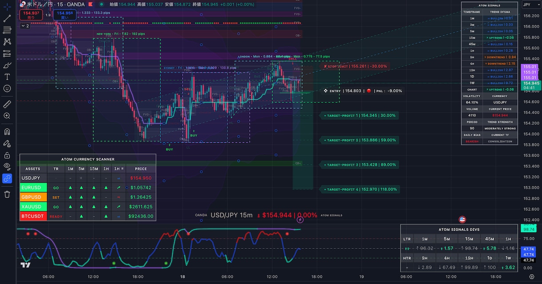Screen dimensions: 542x284
Task: Click the Stop Limit 155.261 label
Action: [355, 66]
